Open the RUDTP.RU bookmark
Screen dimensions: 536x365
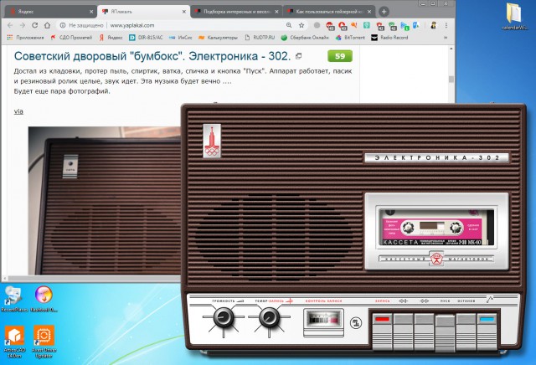click(260, 38)
